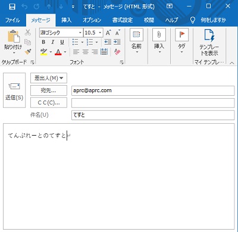The height and width of the screenshot is (232, 238).
Task: Click Clear All Formatting eraser icon
Action: (x=117, y=52)
